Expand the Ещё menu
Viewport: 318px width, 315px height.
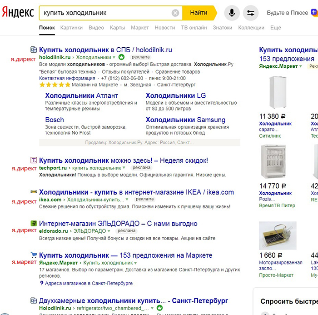tap(276, 28)
